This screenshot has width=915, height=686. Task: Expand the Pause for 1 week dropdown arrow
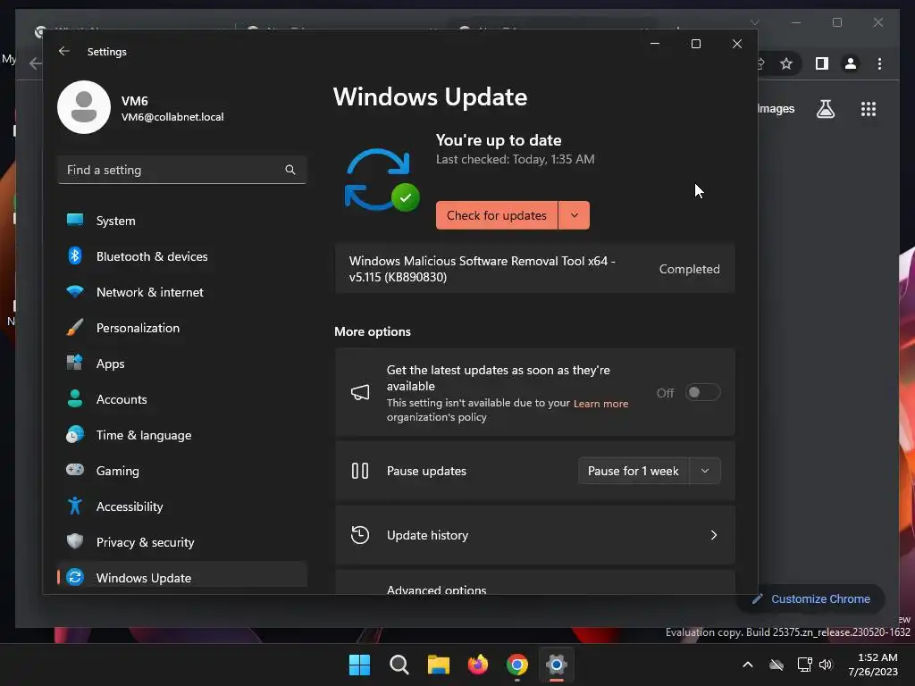click(x=705, y=471)
